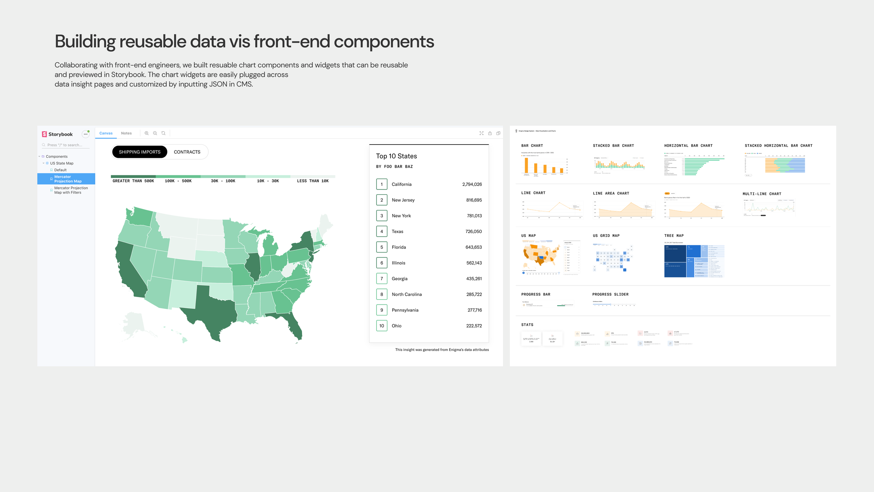Select the CONTRACTS toggle option

pyautogui.click(x=187, y=152)
